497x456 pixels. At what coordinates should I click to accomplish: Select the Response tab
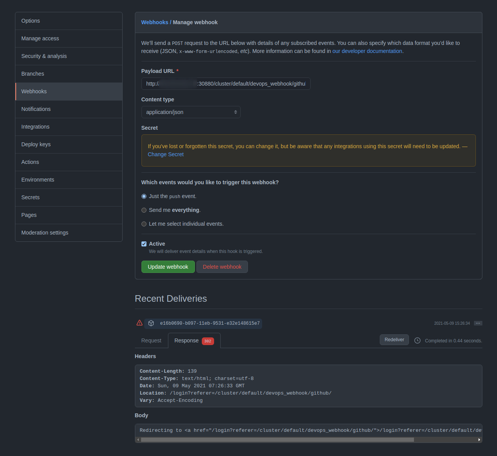186,340
